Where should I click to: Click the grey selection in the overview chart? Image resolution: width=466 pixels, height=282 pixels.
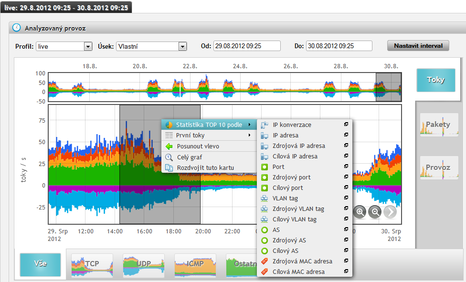pyautogui.click(x=389, y=87)
